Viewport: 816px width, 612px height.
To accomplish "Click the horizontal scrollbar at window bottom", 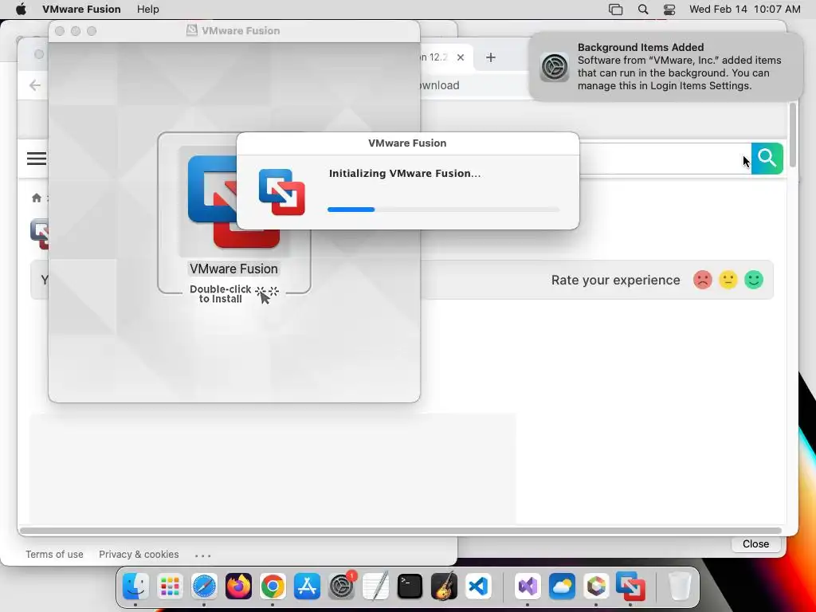I will pyautogui.click(x=401, y=531).
